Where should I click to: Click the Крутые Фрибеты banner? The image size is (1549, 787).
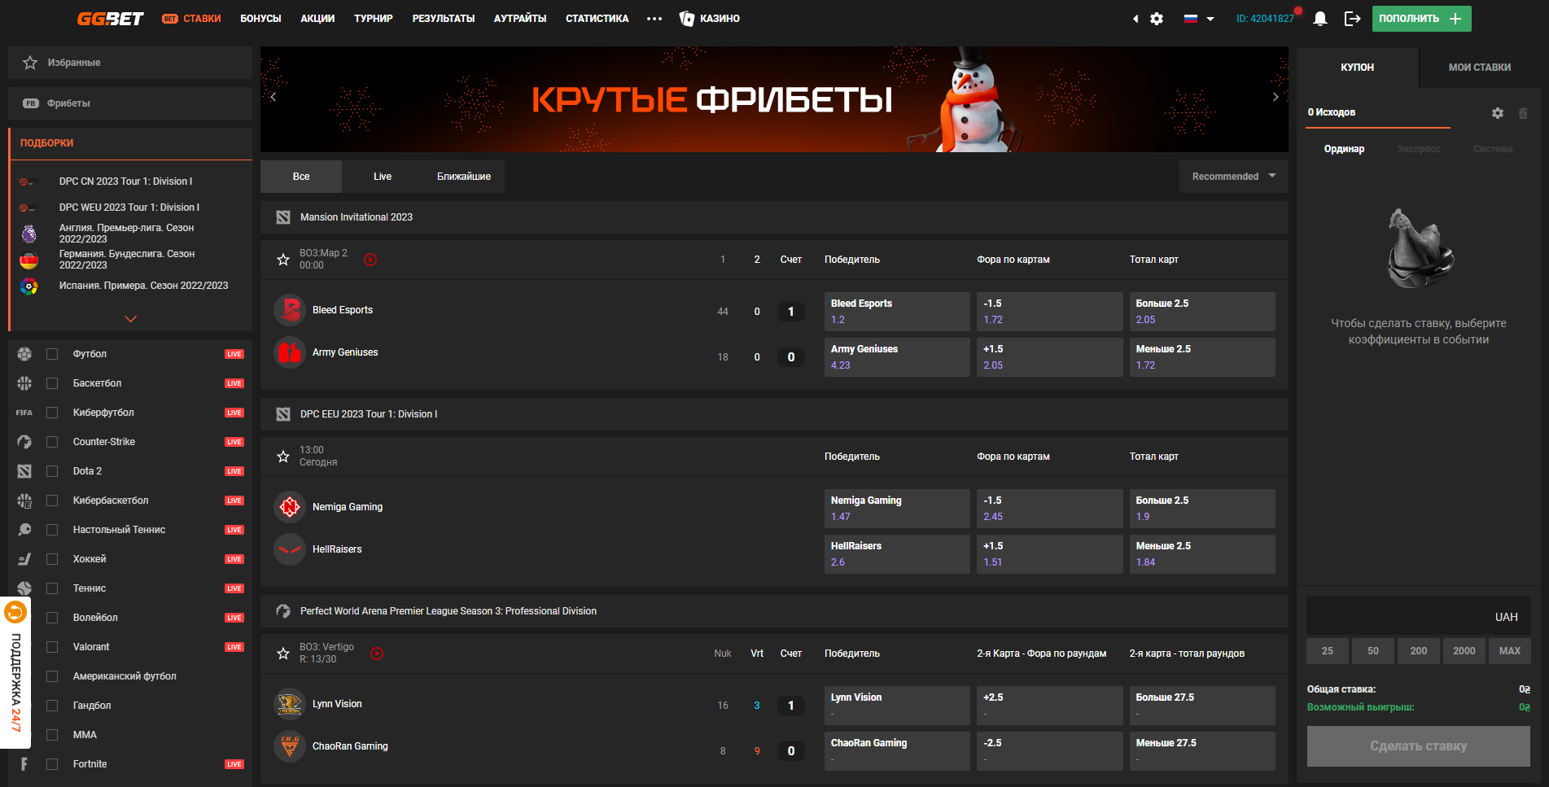pyautogui.click(x=774, y=99)
